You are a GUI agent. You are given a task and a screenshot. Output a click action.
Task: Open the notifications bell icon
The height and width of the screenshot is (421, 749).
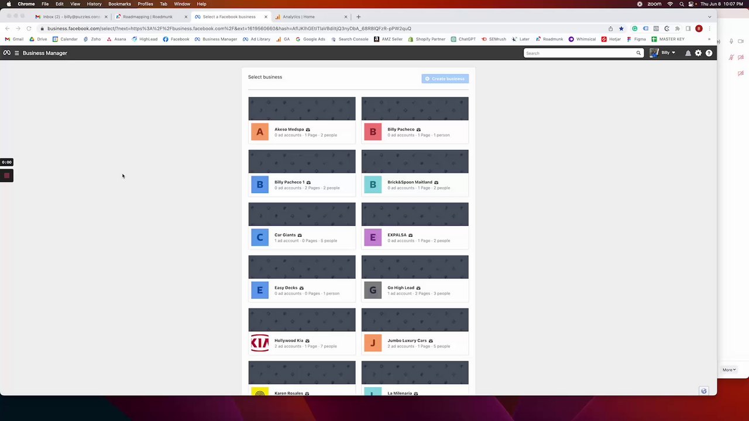(x=688, y=53)
